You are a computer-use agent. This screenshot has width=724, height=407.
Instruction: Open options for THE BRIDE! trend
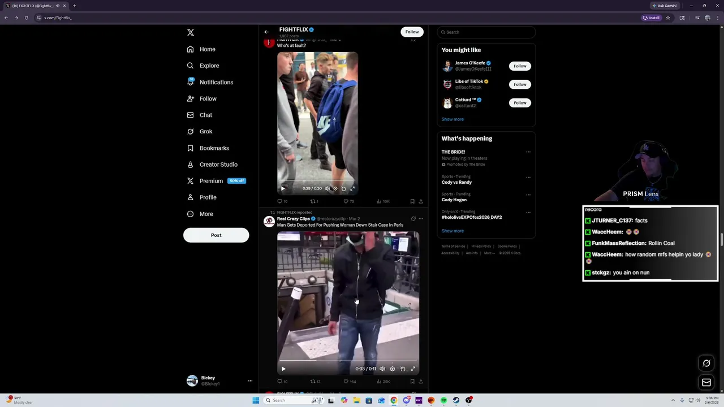(x=528, y=152)
